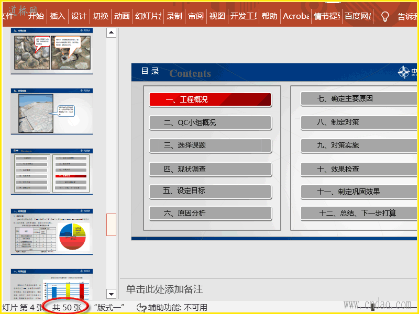
Task: Select the contents slide thumbnail in the panel
Action: click(52, 172)
